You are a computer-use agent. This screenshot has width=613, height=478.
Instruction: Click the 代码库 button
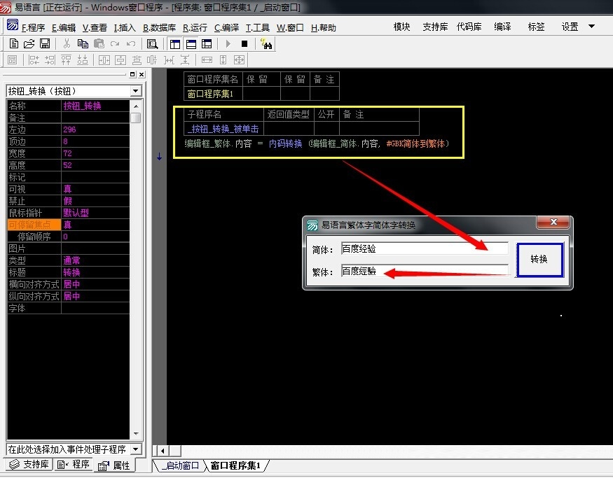469,27
